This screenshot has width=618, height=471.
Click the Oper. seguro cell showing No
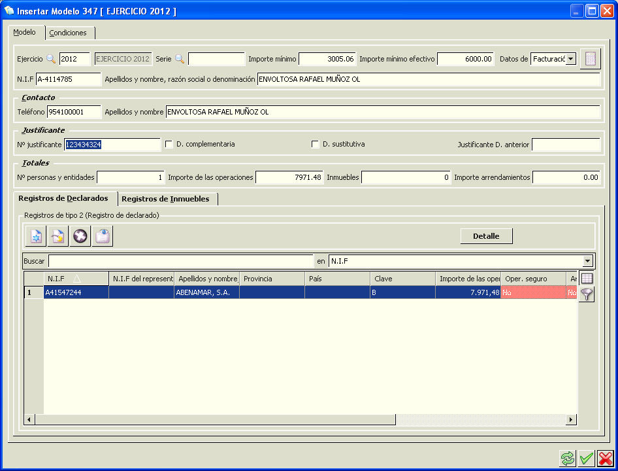pyautogui.click(x=533, y=292)
